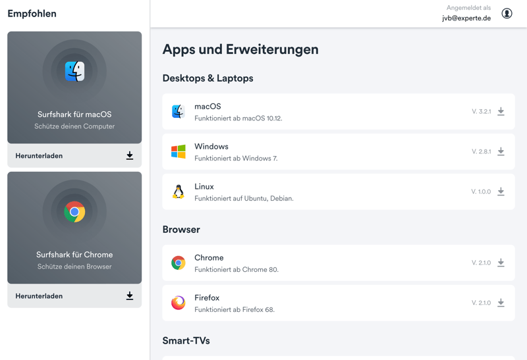The height and width of the screenshot is (360, 527).
Task: Click the Firefox logo icon
Action: pyautogui.click(x=178, y=303)
